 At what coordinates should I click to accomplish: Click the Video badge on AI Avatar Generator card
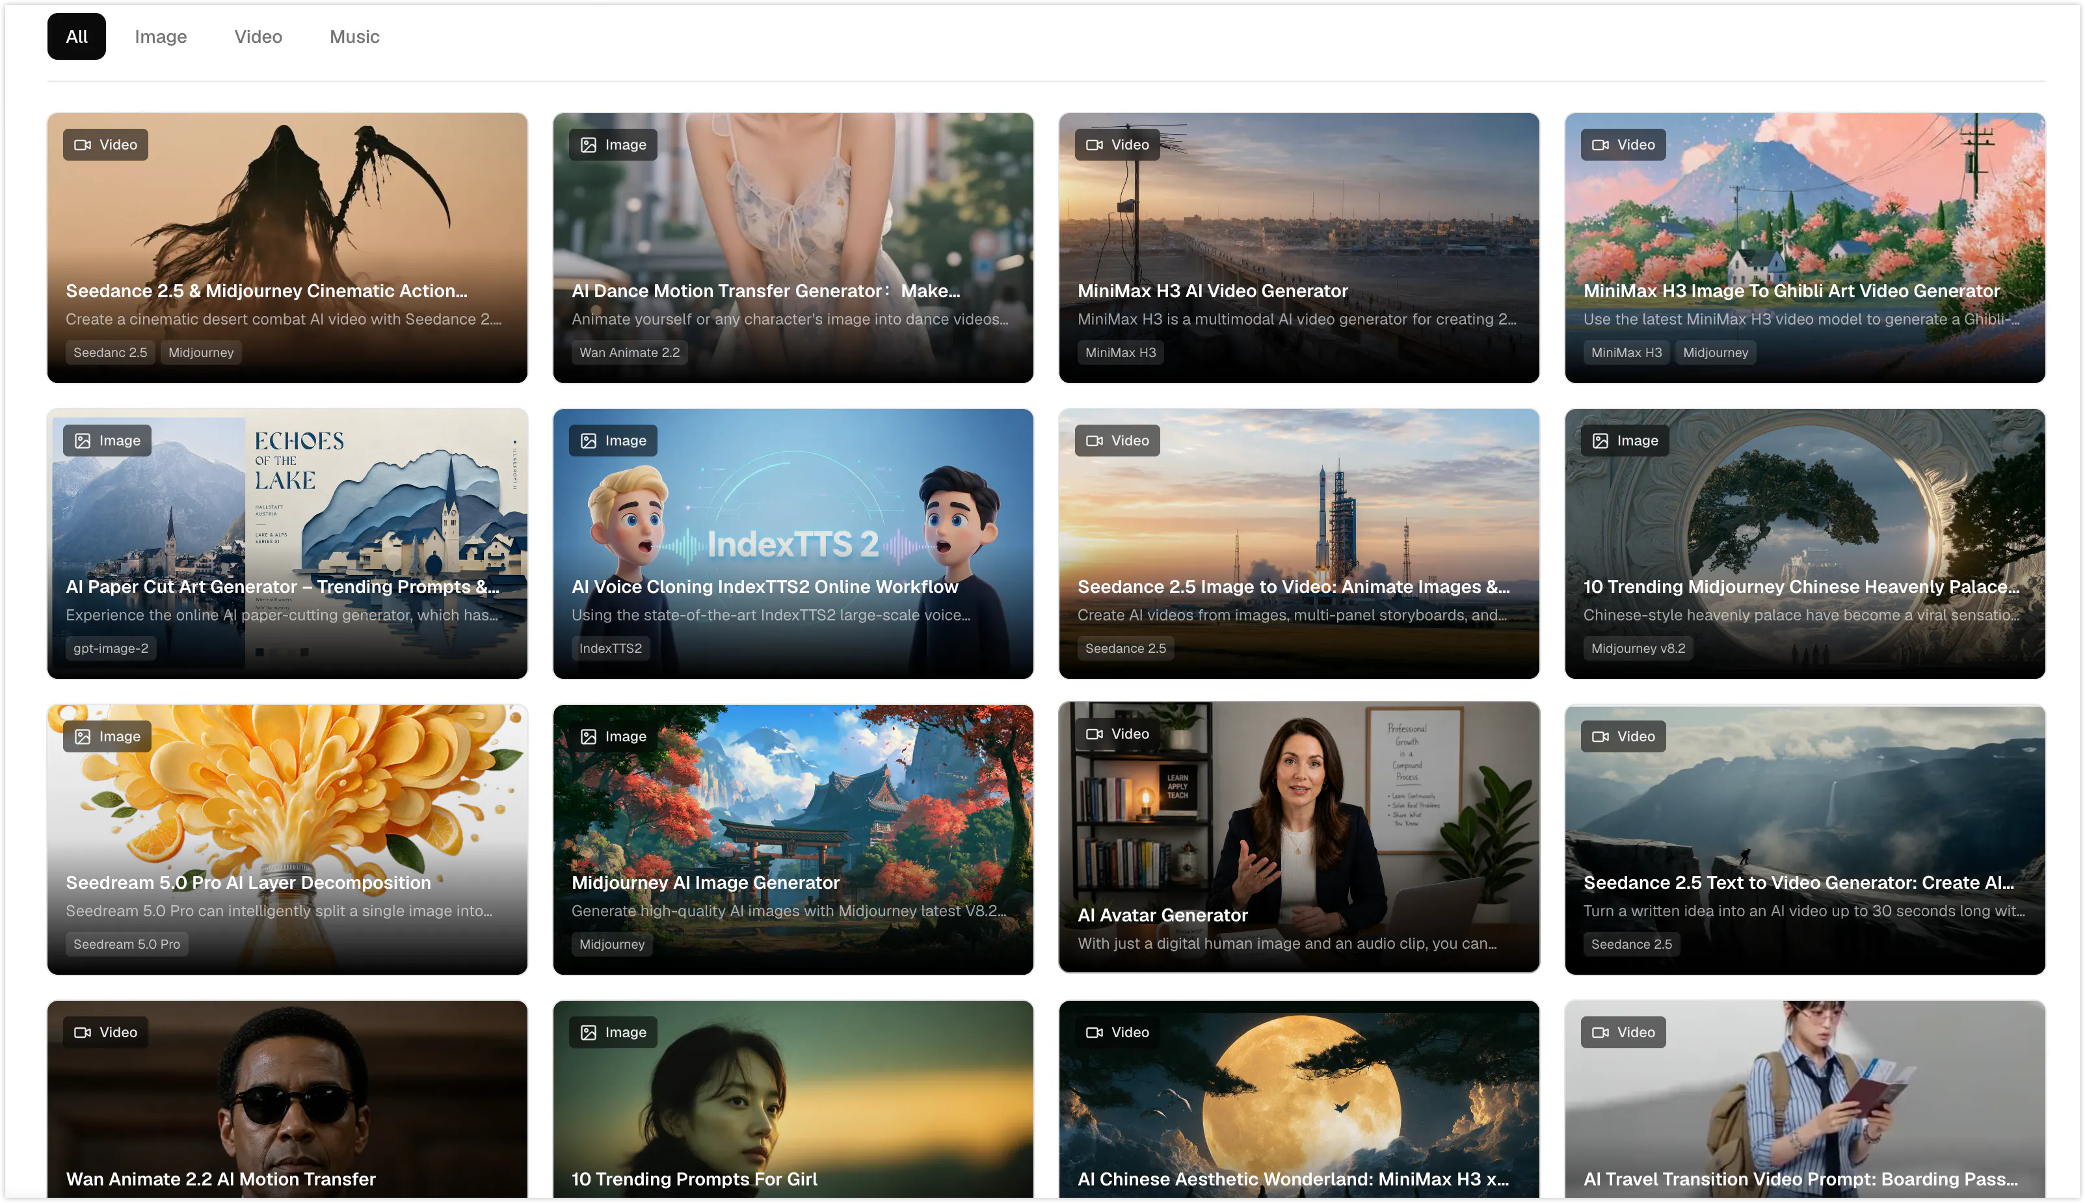[1118, 734]
